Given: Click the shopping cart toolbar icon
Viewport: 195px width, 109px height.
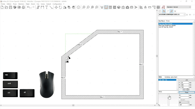Looking at the screenshot, I should tap(102, 7).
